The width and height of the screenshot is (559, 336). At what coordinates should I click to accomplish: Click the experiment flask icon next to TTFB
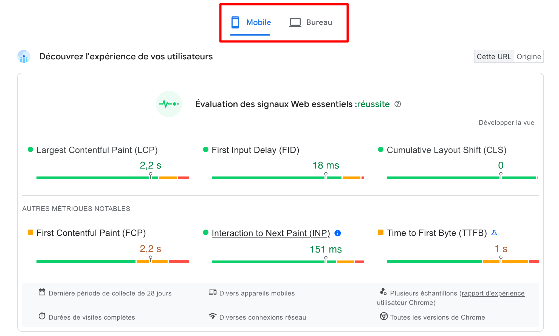495,233
